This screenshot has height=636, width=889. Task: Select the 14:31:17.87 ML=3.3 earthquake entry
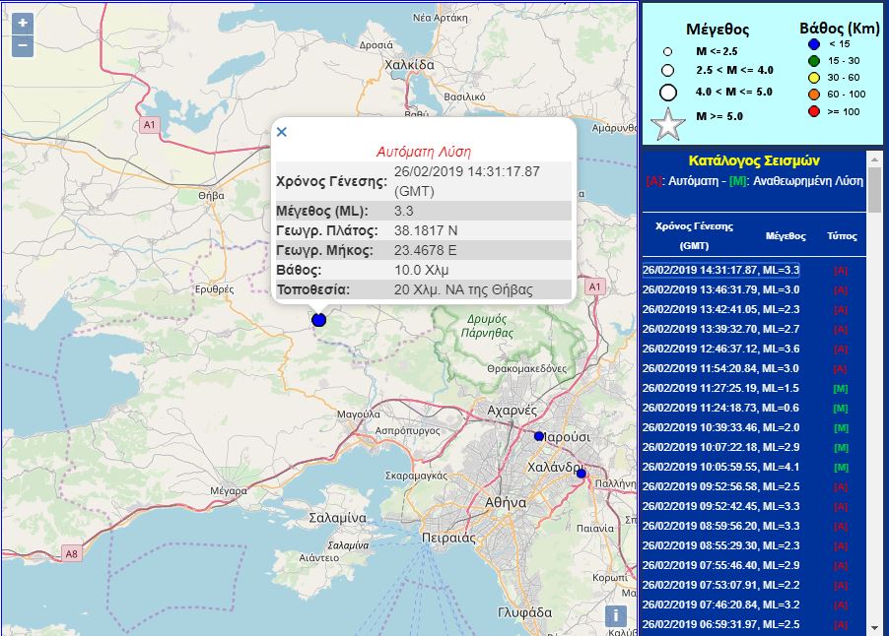pyautogui.click(x=720, y=270)
